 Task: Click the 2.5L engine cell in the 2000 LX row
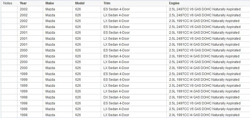point(208,62)
